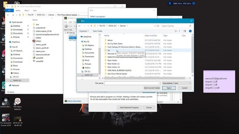Open Home tab in Explorer window
Viewport: 239px width, 134px height.
tap(18, 10)
